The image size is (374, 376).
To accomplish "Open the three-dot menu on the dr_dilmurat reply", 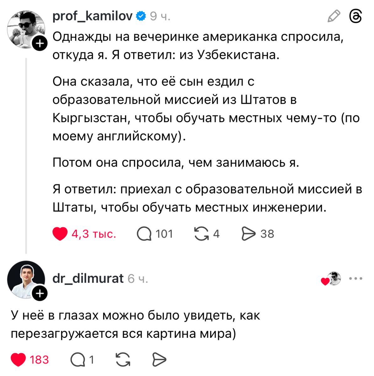I will pyautogui.click(x=355, y=278).
